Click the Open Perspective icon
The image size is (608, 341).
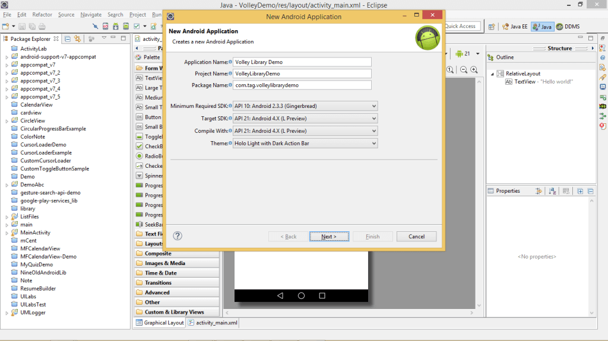[492, 26]
